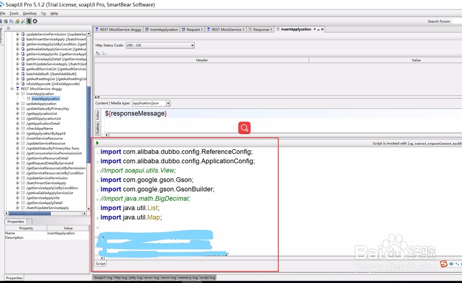462x283 pixels.
Task: Collapse the insertApplycation parent node
Action: coord(18,94)
